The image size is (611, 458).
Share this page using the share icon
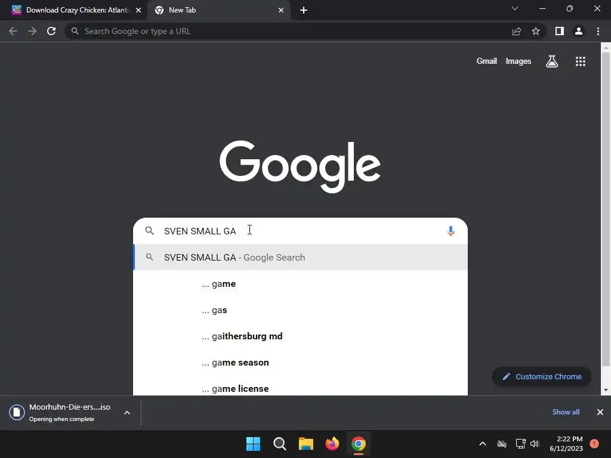517,31
